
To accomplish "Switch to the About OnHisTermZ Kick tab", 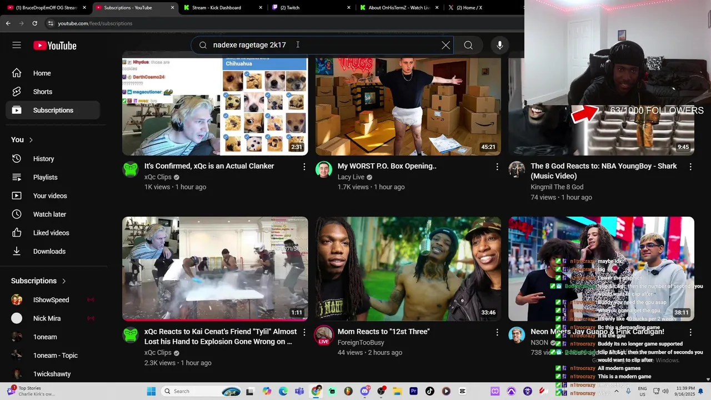I will [x=399, y=8].
